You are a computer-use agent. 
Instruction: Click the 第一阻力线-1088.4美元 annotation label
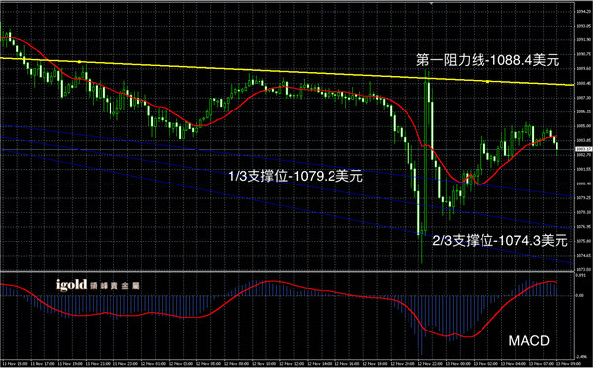click(487, 60)
